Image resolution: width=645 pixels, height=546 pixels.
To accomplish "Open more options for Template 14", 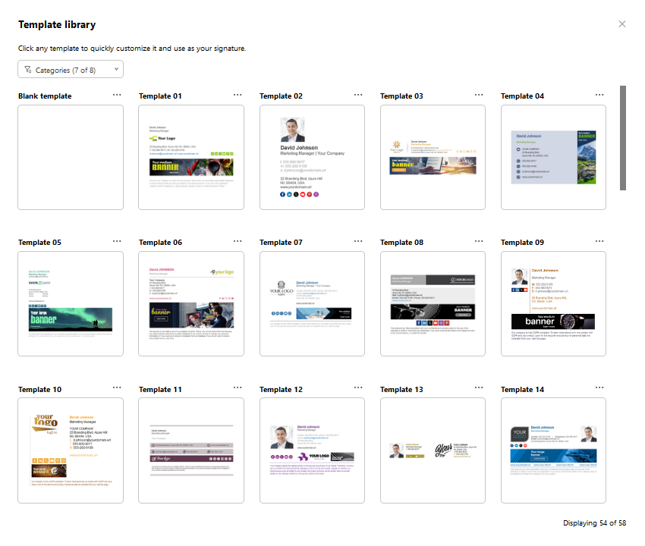I will 599,388.
